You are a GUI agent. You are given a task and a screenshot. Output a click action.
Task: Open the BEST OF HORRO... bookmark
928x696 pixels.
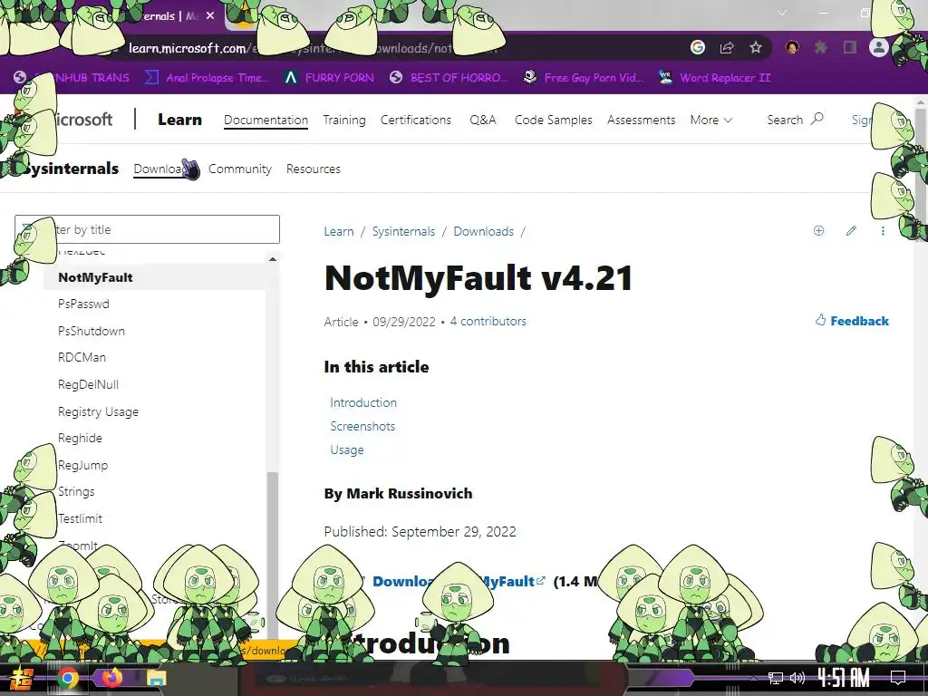[x=449, y=78]
